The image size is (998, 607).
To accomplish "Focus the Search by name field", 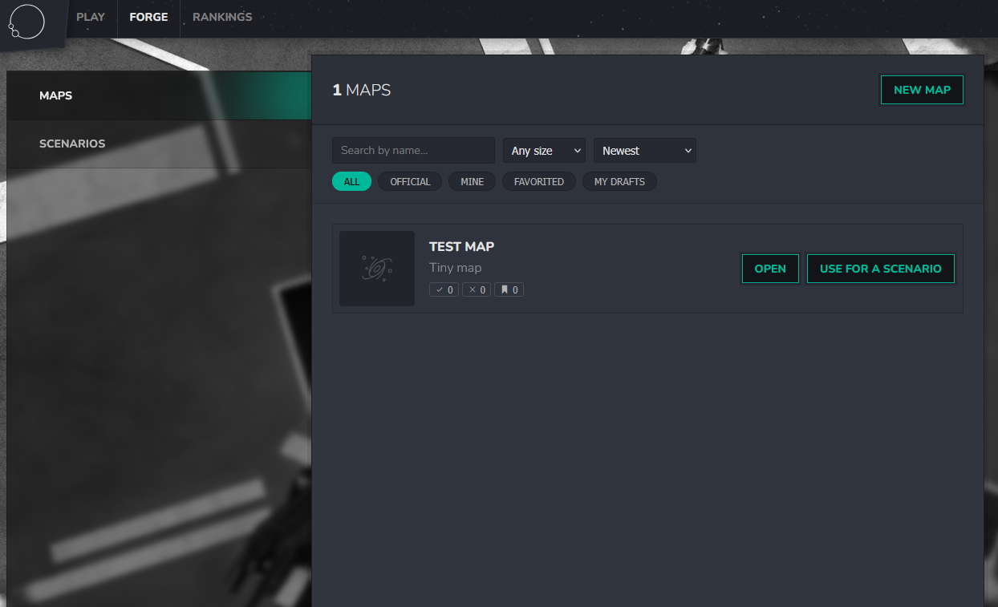I will tap(413, 150).
